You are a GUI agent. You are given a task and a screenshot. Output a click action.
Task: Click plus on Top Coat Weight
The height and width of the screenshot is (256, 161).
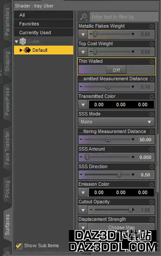133,51
